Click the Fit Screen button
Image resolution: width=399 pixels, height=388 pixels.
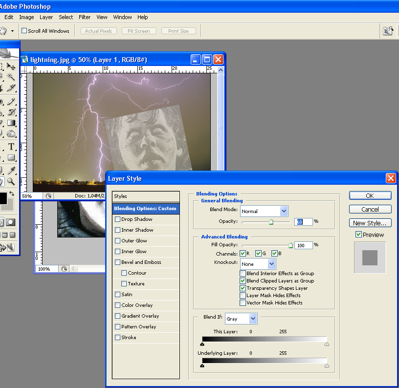coord(139,31)
